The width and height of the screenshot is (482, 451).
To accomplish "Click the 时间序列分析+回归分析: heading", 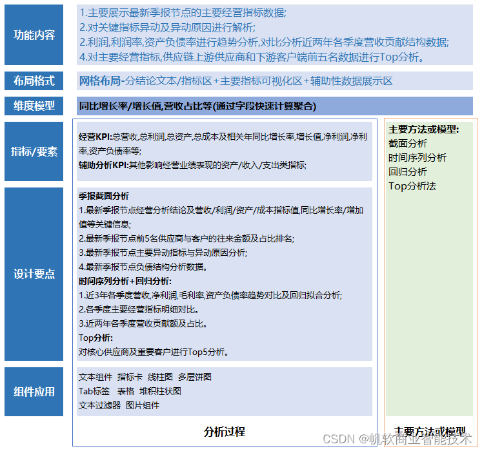I will click(125, 281).
